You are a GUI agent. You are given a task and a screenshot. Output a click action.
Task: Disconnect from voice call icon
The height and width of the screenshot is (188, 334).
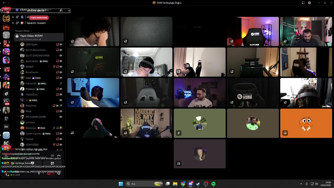59,156
